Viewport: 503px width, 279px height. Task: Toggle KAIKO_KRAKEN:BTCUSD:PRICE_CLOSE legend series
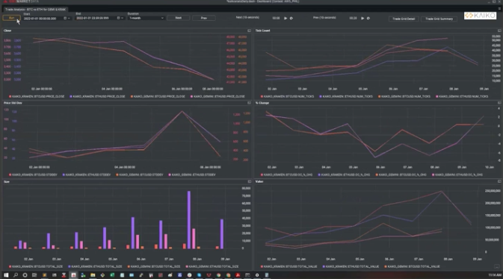pos(37,96)
